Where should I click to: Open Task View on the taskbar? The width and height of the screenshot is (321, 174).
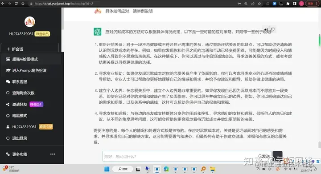(x=138, y=169)
